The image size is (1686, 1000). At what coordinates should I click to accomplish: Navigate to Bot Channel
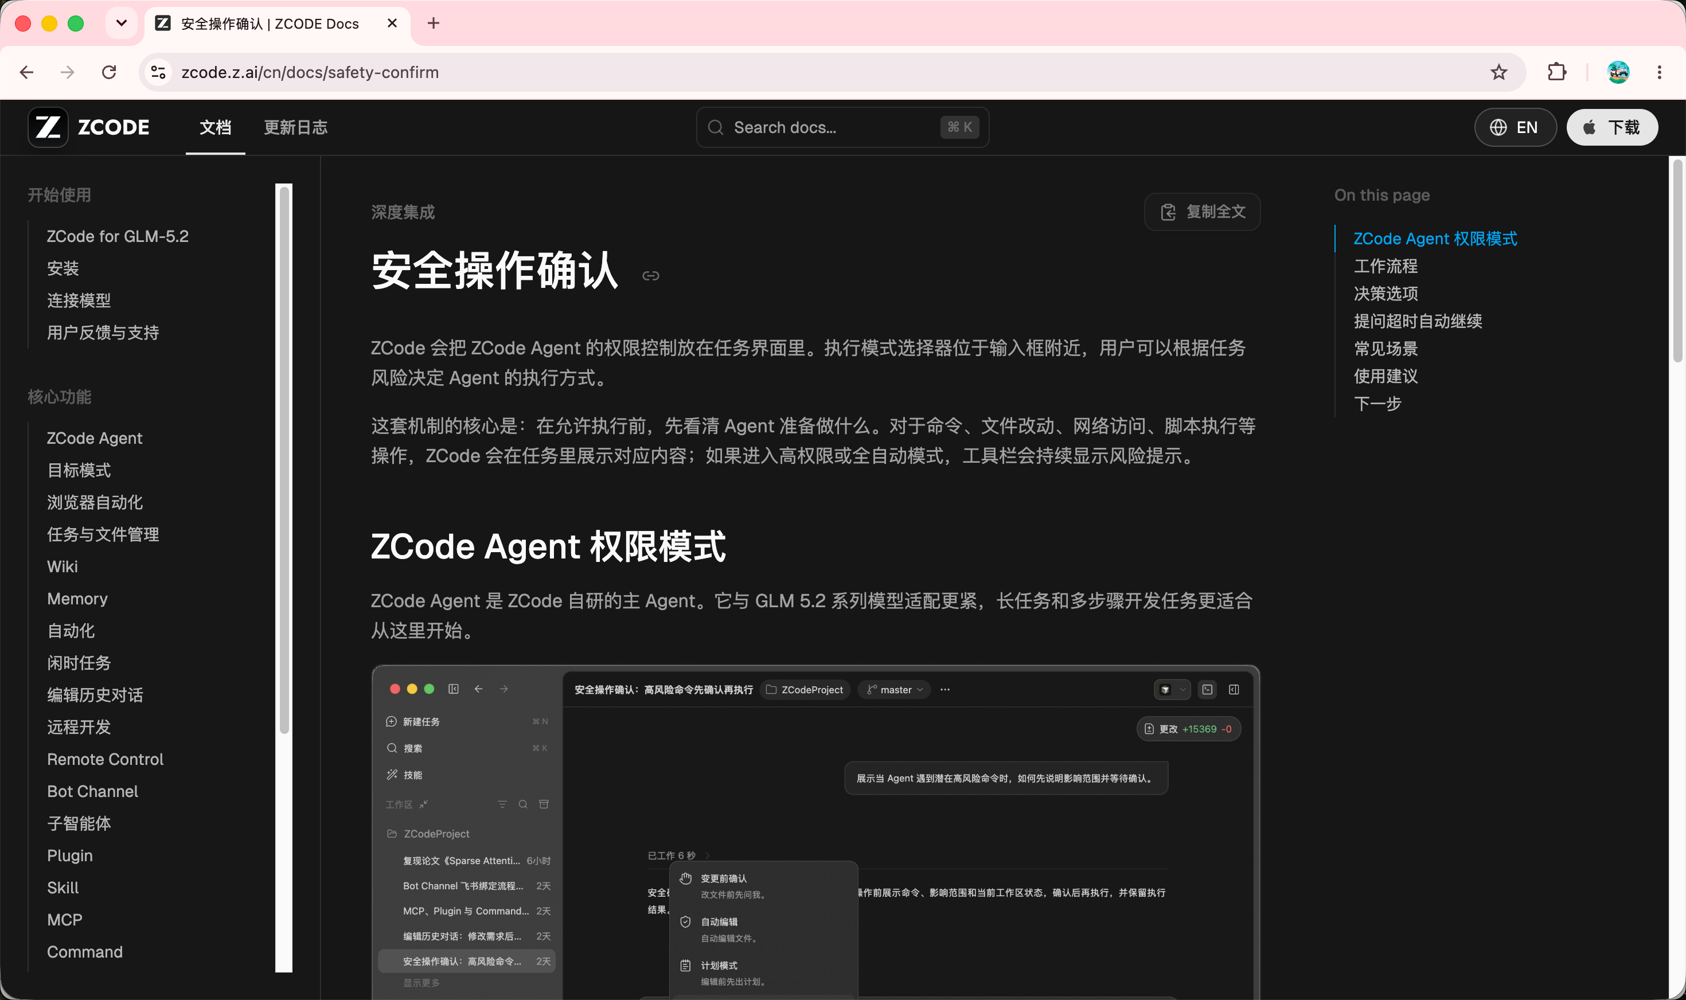click(x=92, y=791)
